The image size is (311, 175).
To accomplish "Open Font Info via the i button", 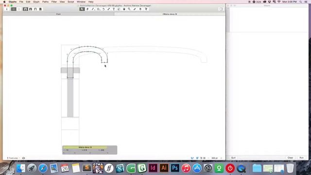I will [7, 9].
